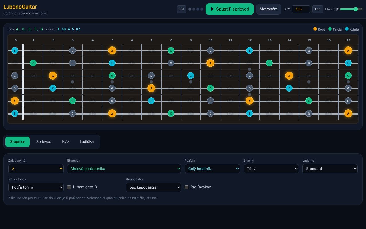Switch to the Stupnice tab
Screen dimensions: 366x229
[x=17, y=141]
